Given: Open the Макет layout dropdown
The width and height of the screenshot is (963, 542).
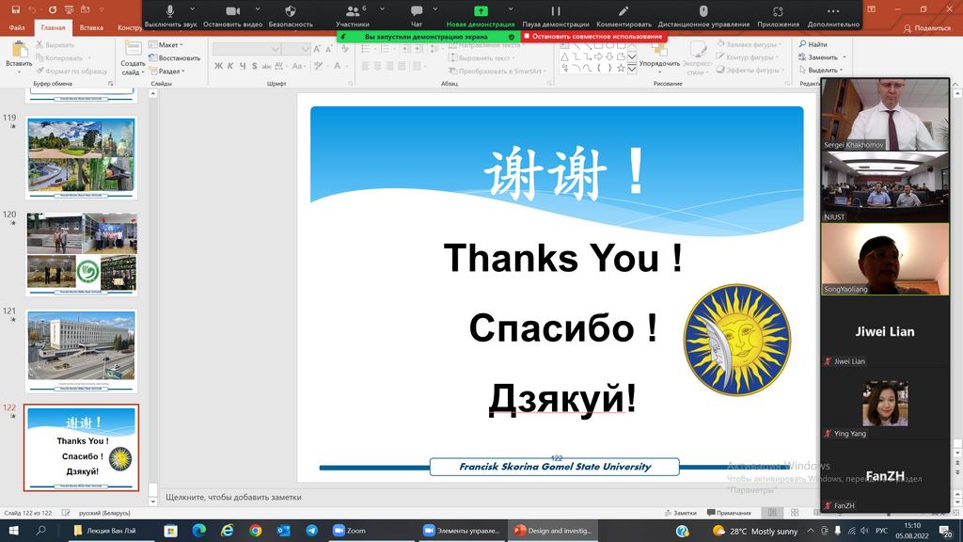Looking at the screenshot, I should 166,45.
